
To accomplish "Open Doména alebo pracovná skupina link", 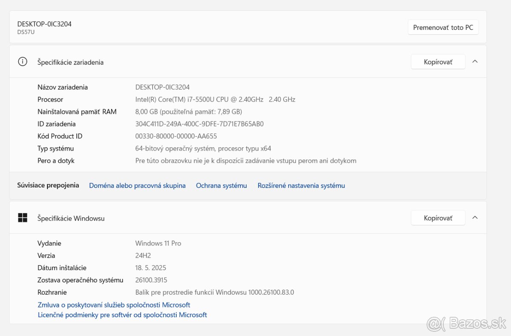I will [137, 185].
